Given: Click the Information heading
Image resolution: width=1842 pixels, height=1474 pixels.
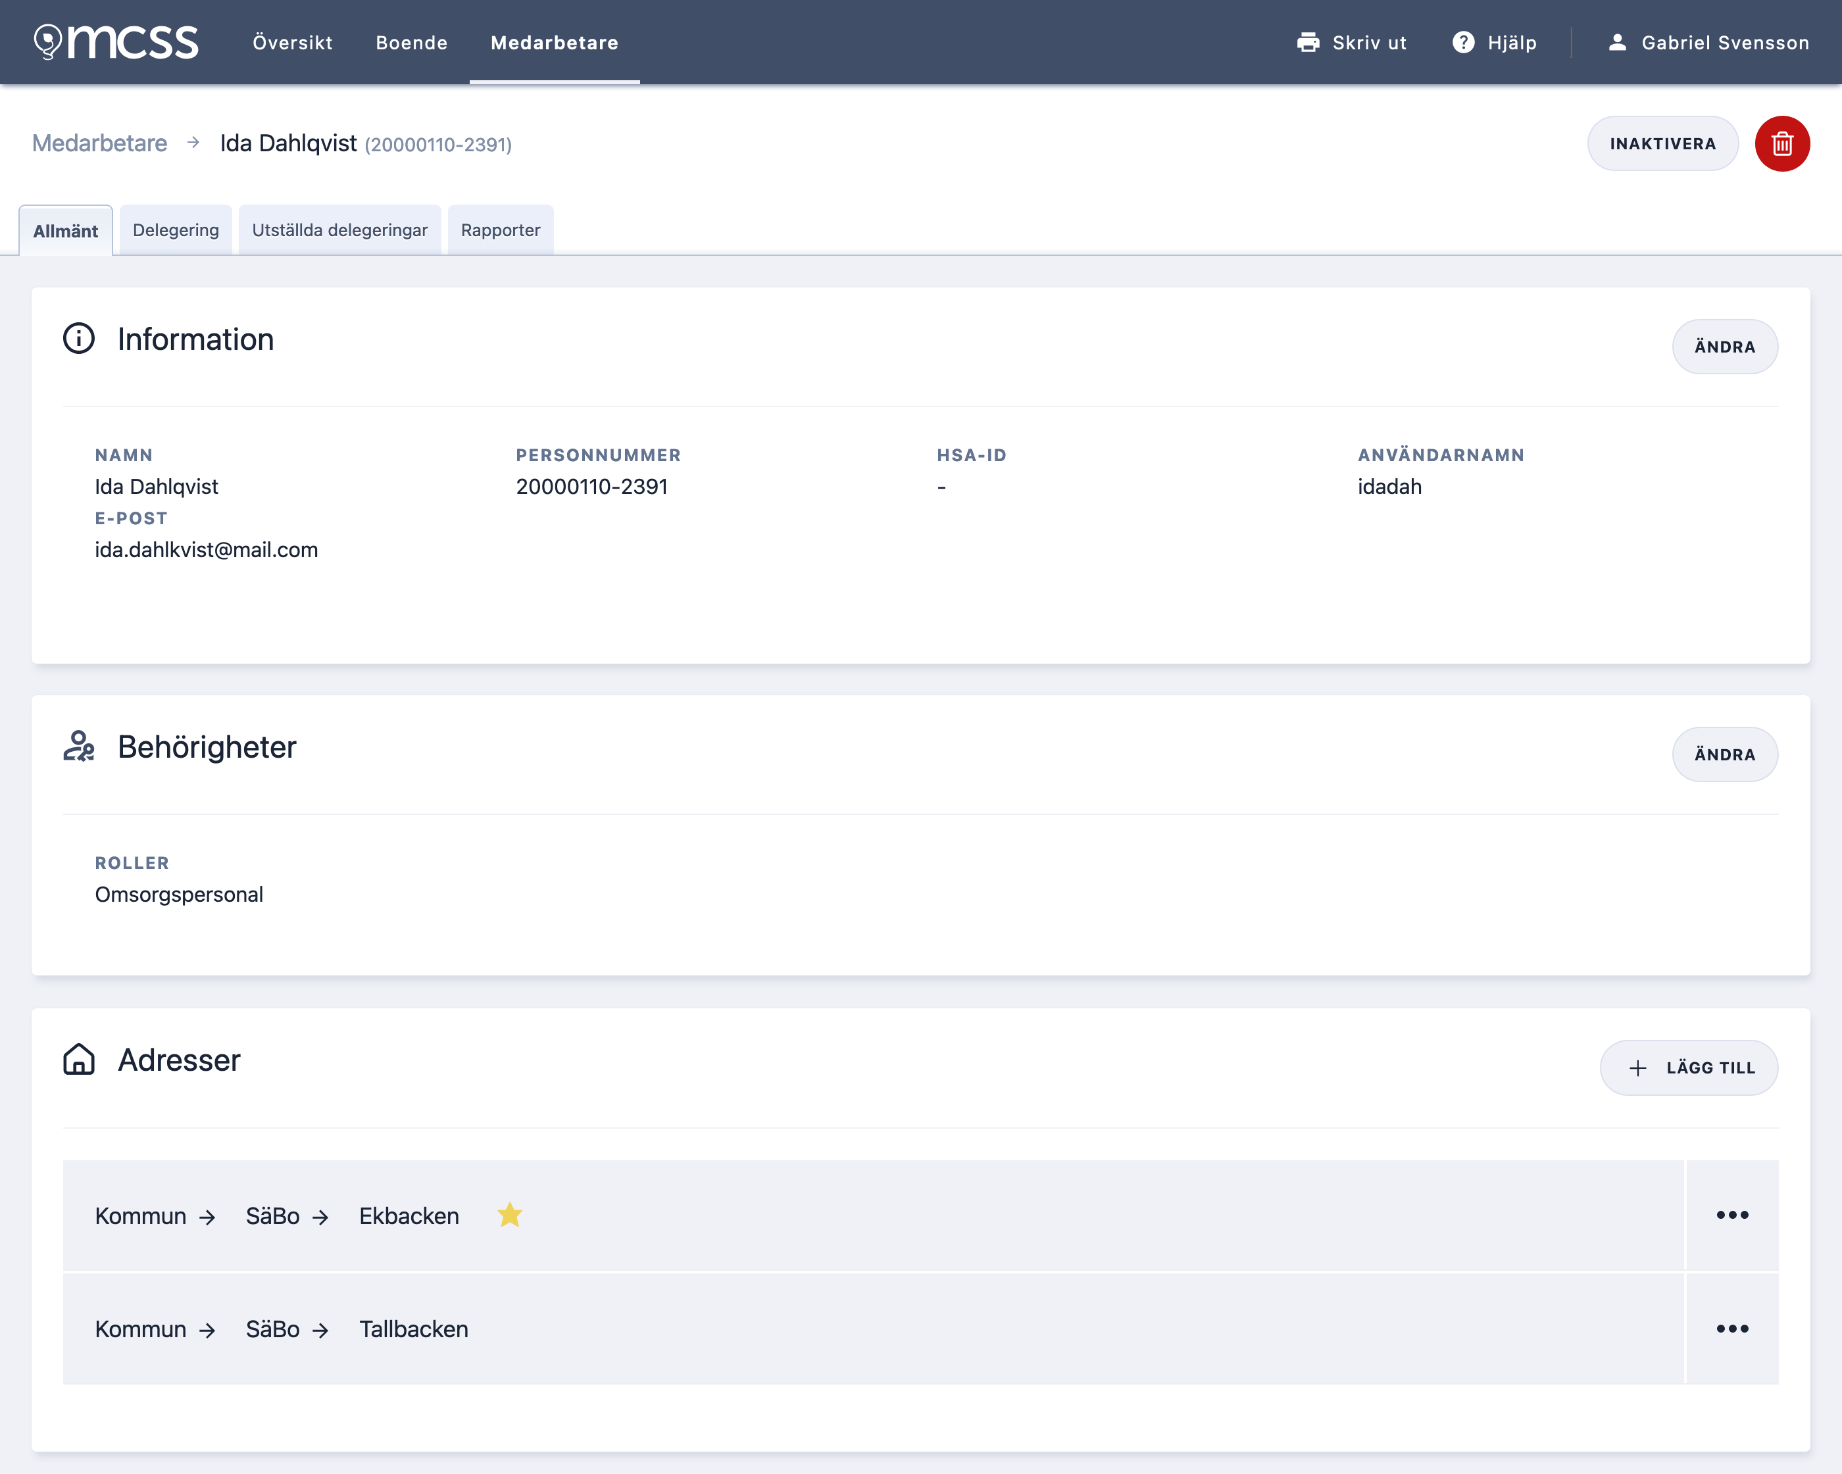Looking at the screenshot, I should pyautogui.click(x=195, y=339).
